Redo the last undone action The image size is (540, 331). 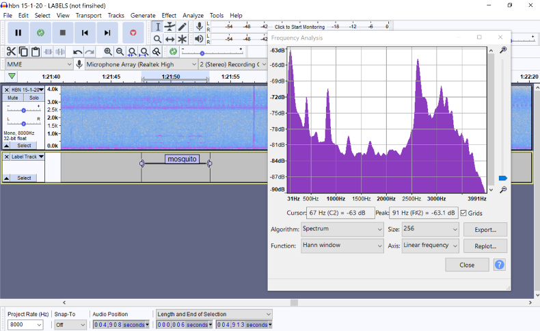coord(90,52)
